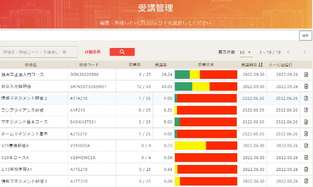
Task: Select コンプライアンス研修 course name
Action: (22, 110)
